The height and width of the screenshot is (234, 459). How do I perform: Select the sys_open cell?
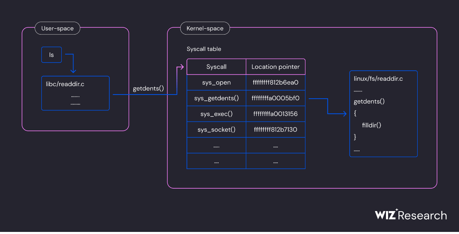pos(216,83)
